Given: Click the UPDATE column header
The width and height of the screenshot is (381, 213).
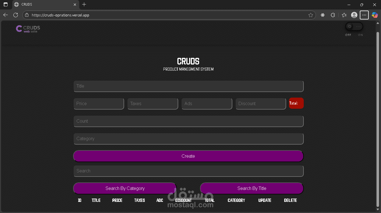Looking at the screenshot, I should pos(265,200).
